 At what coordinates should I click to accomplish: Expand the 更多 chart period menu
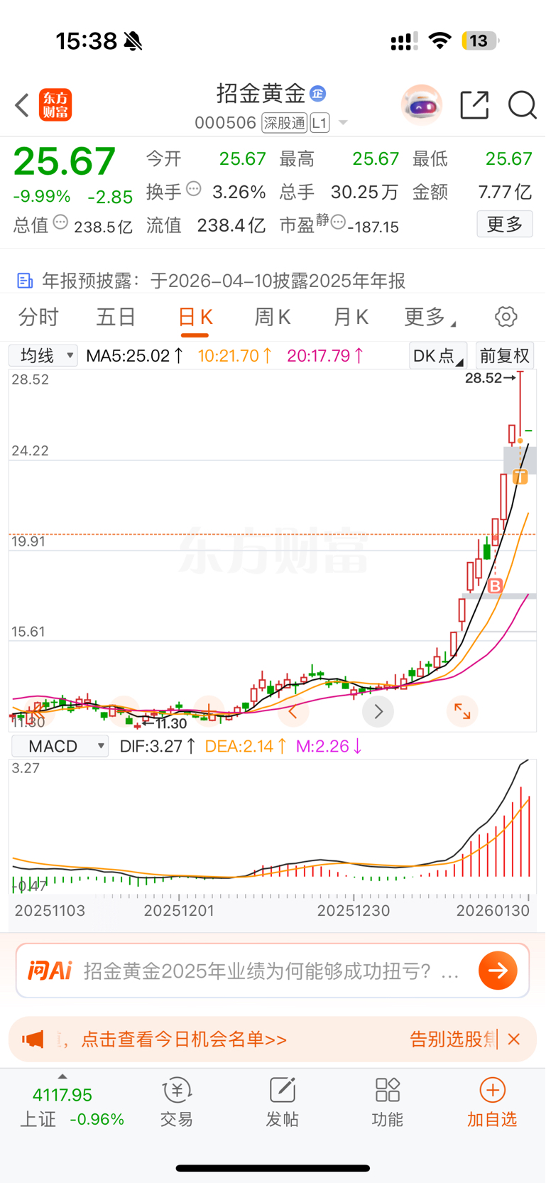(x=430, y=317)
